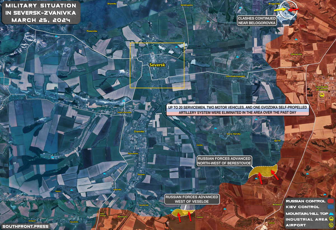Select the airport icon in the legend
The height and width of the screenshot is (230, 336).
(331, 225)
